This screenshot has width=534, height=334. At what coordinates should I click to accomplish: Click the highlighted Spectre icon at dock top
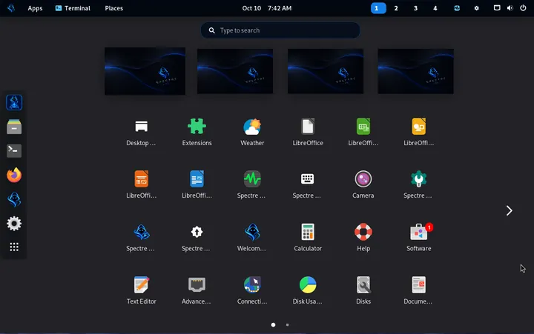pos(14,102)
